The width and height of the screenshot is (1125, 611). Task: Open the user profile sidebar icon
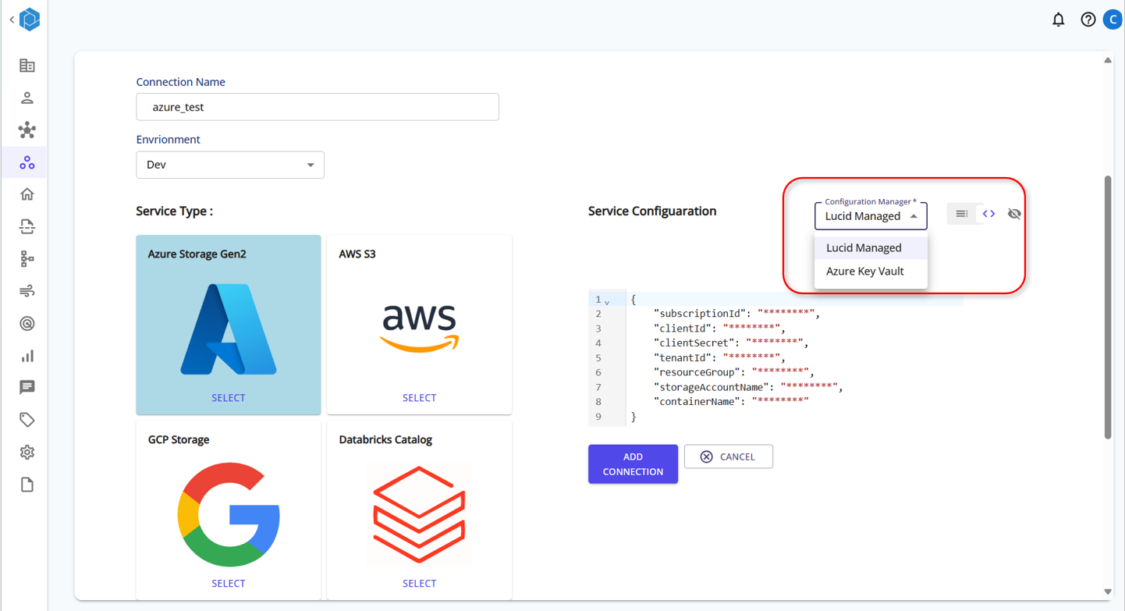27,98
